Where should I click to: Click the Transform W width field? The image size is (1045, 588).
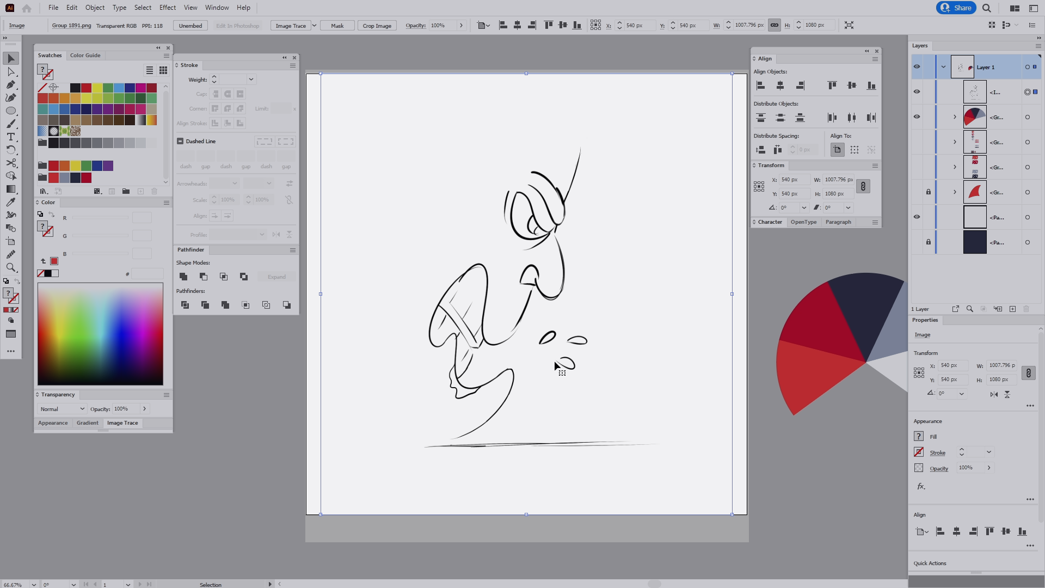click(838, 180)
